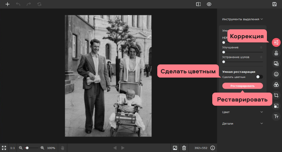Select the text tool
The image size is (282, 152).
tap(276, 117)
